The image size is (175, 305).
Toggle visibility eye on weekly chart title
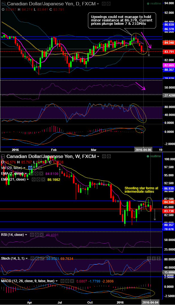pos(104,156)
